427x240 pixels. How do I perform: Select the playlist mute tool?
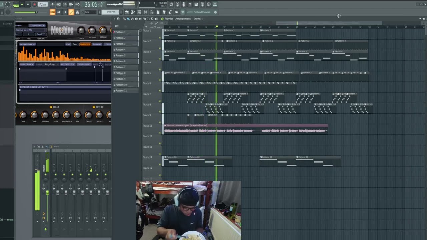[x=136, y=19]
